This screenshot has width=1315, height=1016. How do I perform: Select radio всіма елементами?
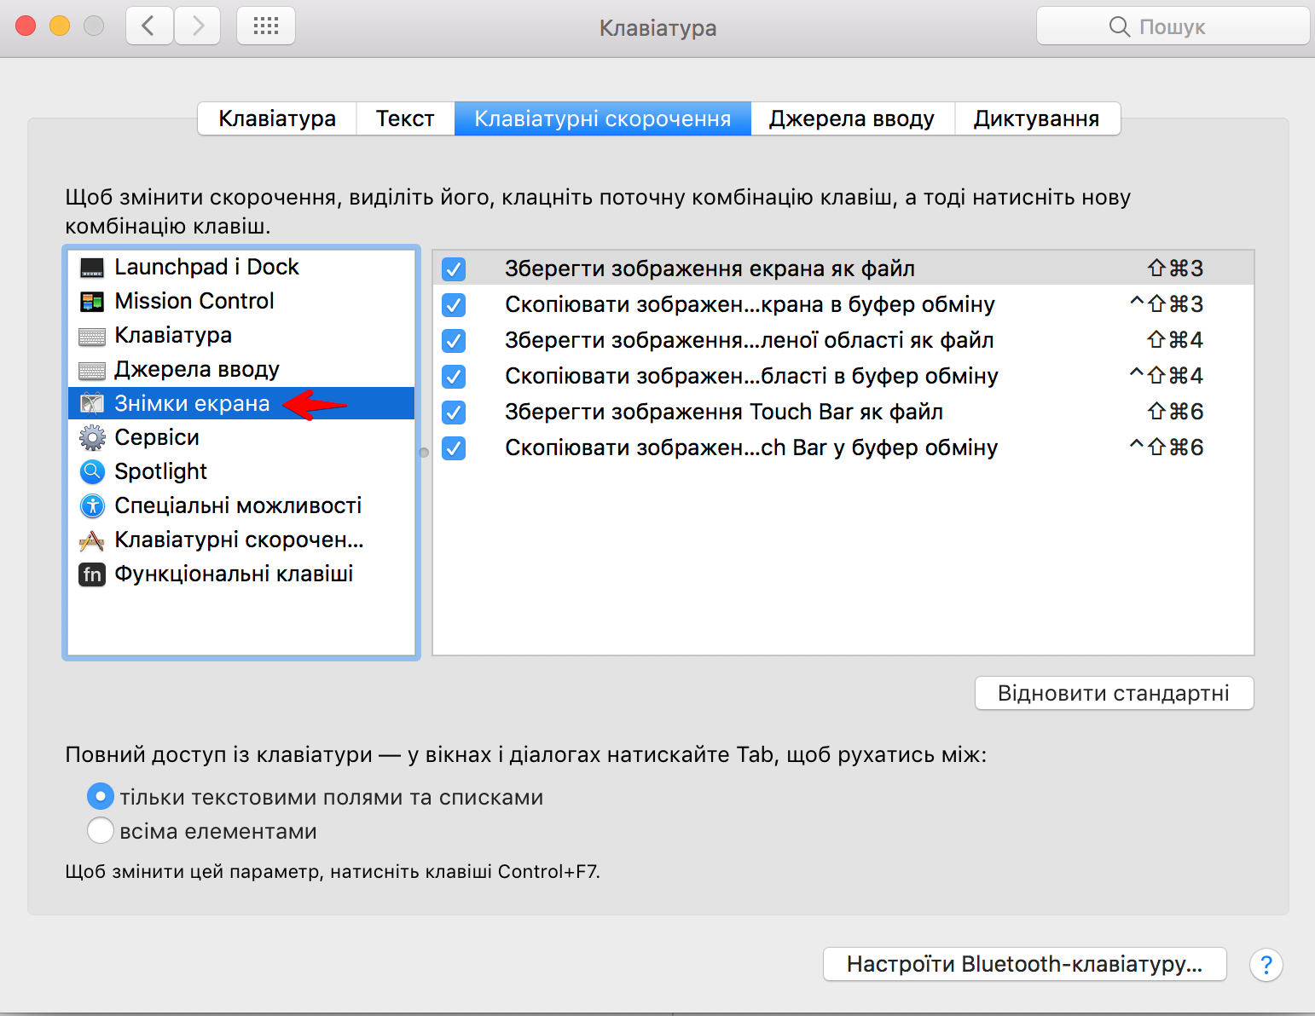[101, 830]
